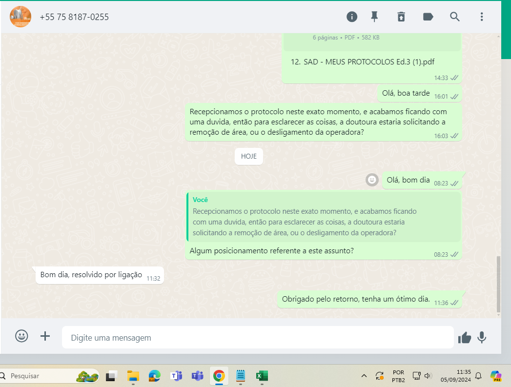Open the notifications bell
The image size is (511, 387).
tap(478, 376)
